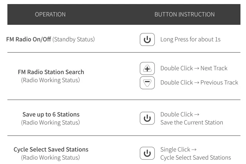Click Radio Working Status under bold Cycle Select heading

click(x=51, y=158)
